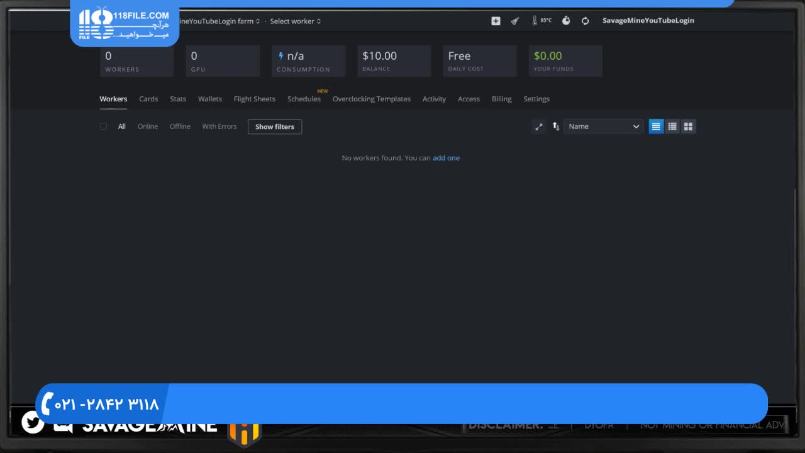Click the 0 Workers summary card
Screen dimensions: 805x453
coord(137,61)
